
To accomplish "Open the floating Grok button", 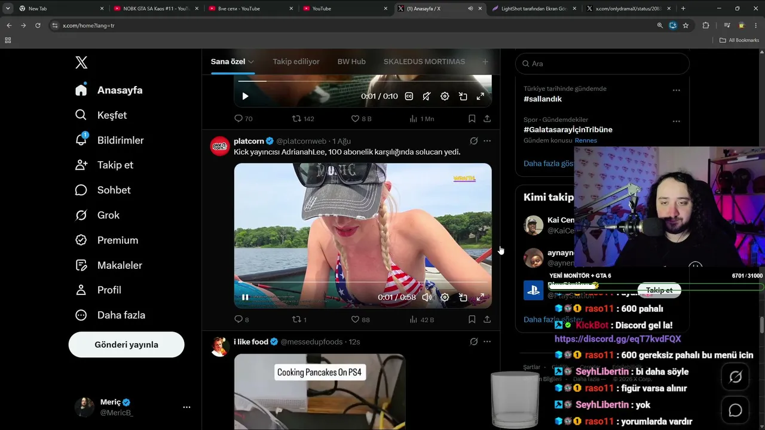I will pyautogui.click(x=735, y=377).
